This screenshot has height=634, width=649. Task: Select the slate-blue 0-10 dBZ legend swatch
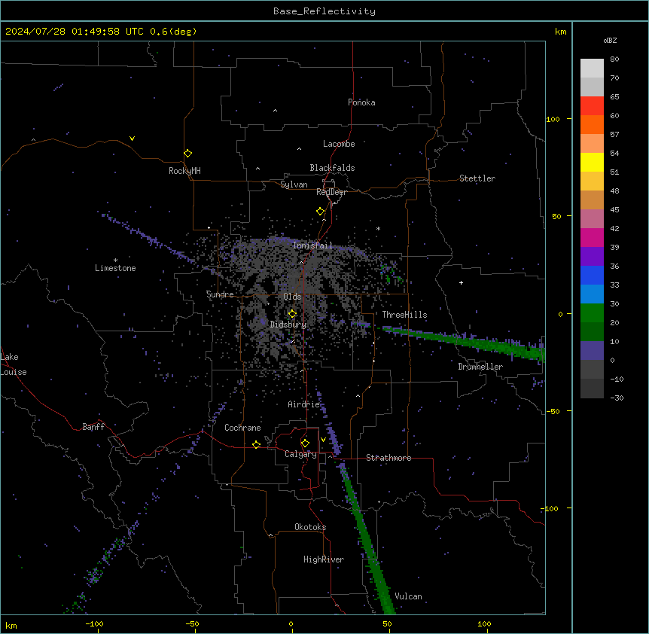point(592,351)
